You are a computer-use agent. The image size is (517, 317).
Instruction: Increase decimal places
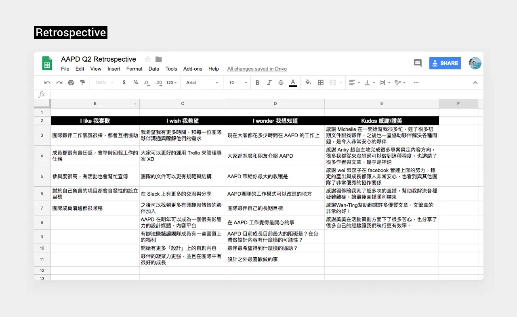pyautogui.click(x=159, y=83)
